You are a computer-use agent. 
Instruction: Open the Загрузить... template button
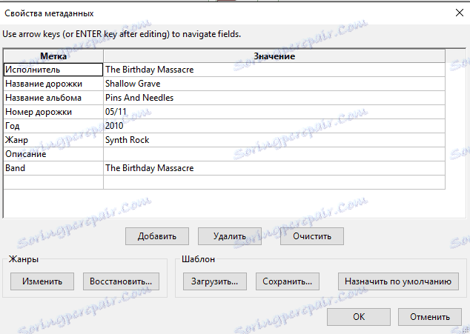tap(215, 281)
